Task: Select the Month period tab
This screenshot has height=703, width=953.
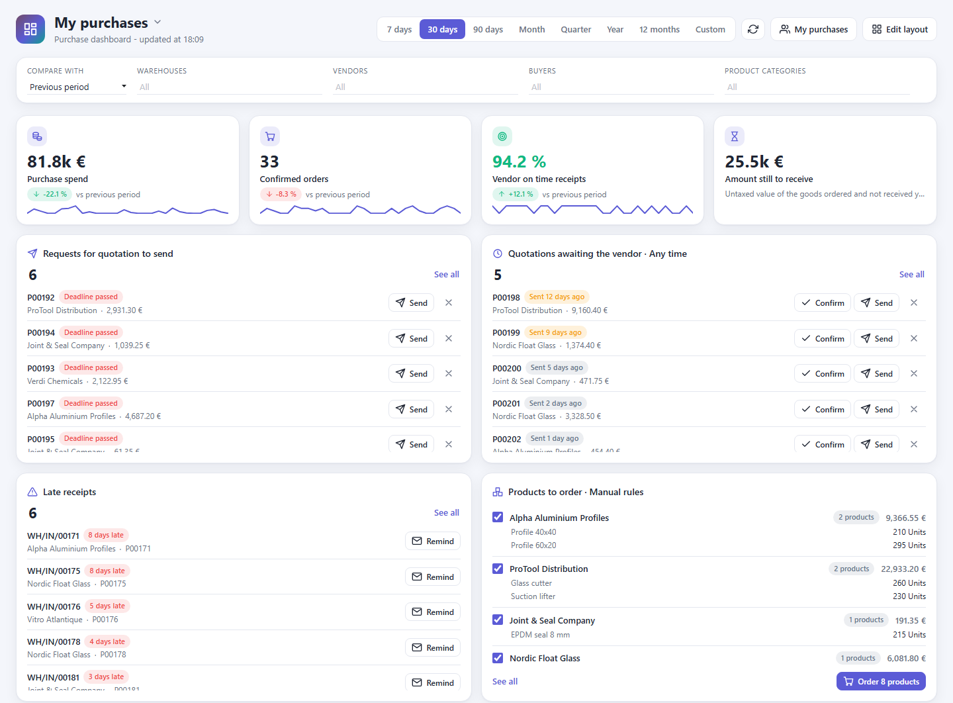Action: click(x=532, y=29)
